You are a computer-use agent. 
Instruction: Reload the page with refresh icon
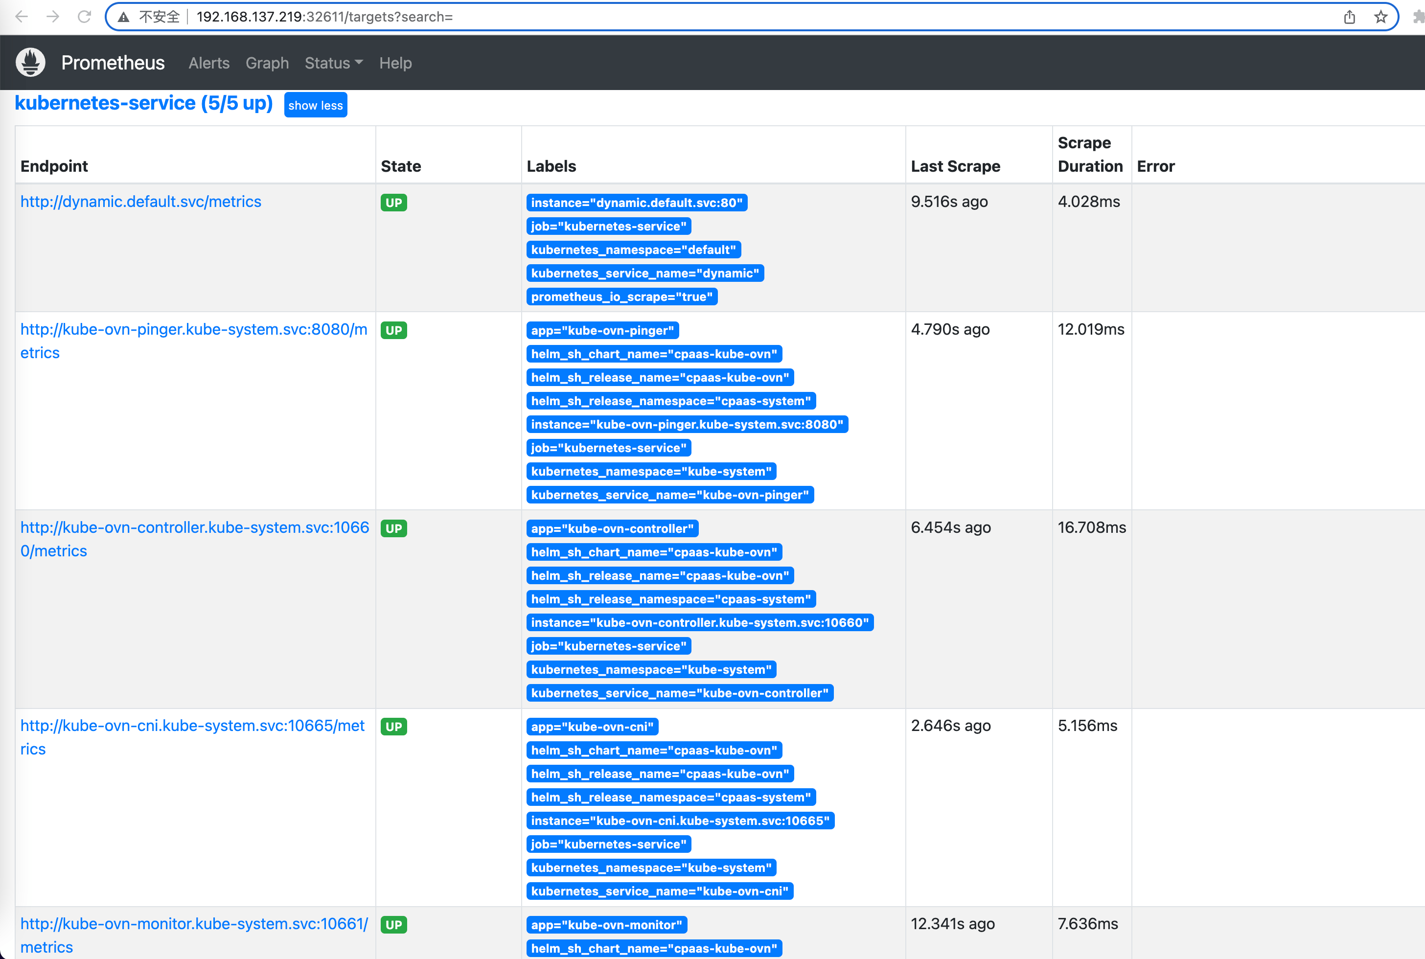(x=84, y=17)
